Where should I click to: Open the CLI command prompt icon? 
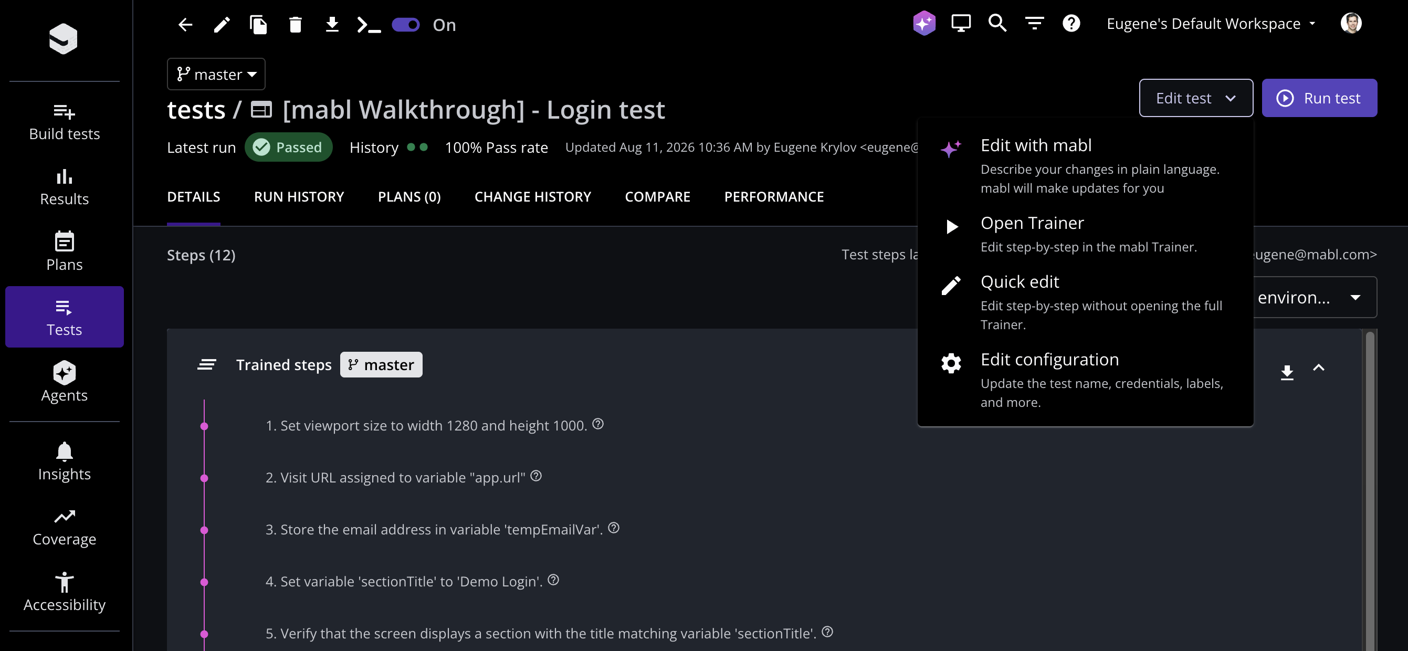pos(369,25)
